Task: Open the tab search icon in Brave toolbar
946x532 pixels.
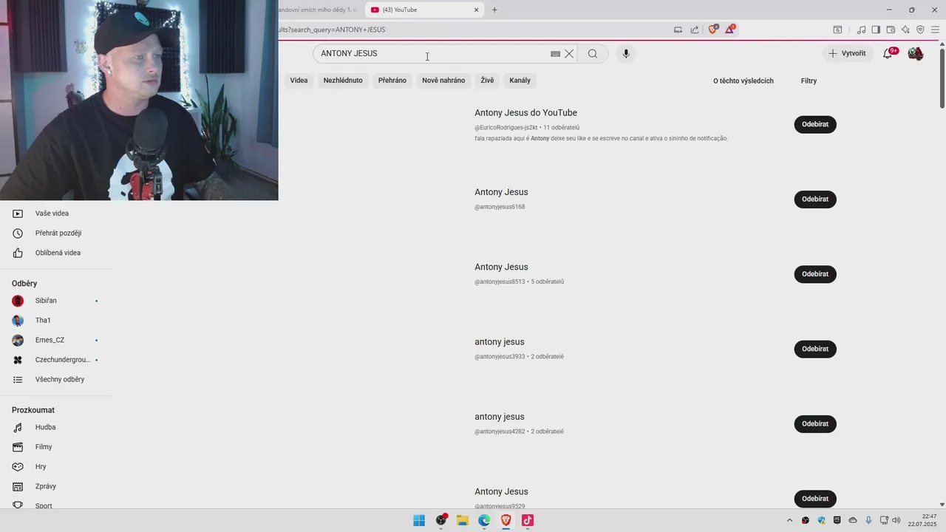Action: pyautogui.click(x=837, y=30)
